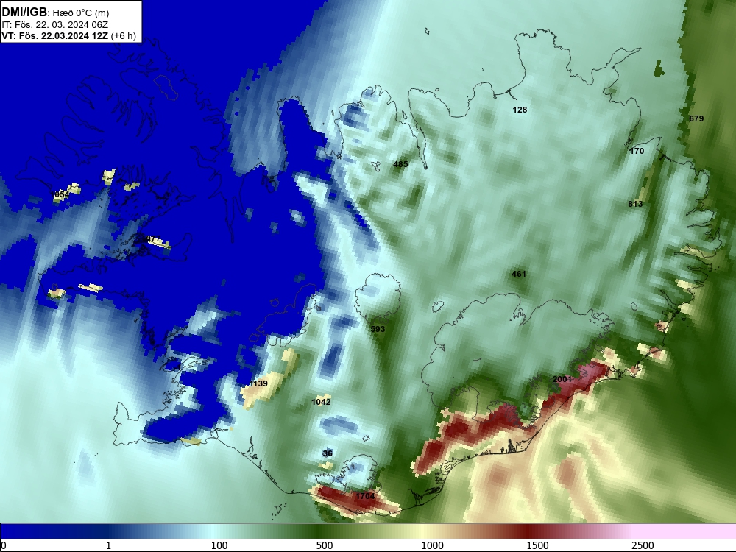Click the legend label 100
The height and width of the screenshot is (552, 736).
[219, 545]
